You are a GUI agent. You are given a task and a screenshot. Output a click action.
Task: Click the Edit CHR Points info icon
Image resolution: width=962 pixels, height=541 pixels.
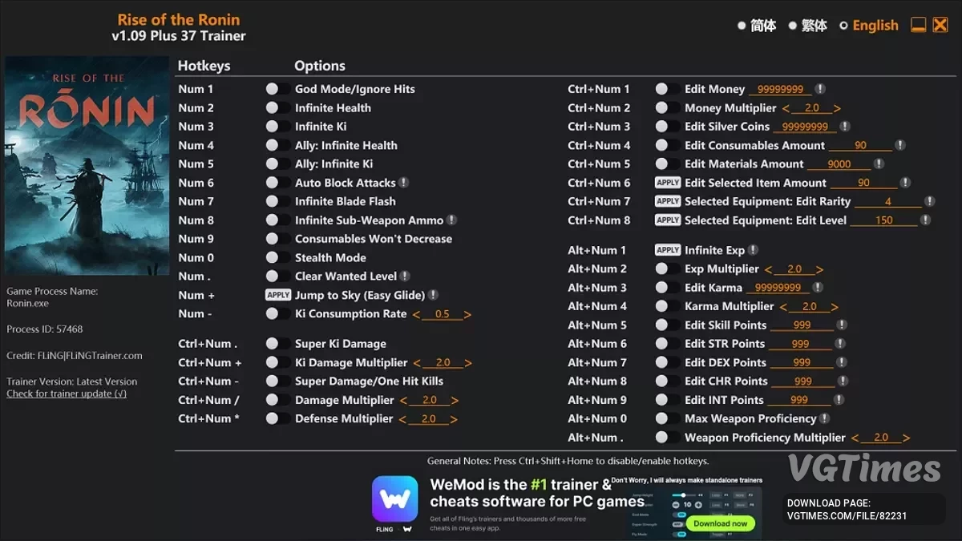point(843,381)
